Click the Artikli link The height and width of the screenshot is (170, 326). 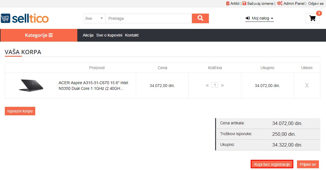235,3
